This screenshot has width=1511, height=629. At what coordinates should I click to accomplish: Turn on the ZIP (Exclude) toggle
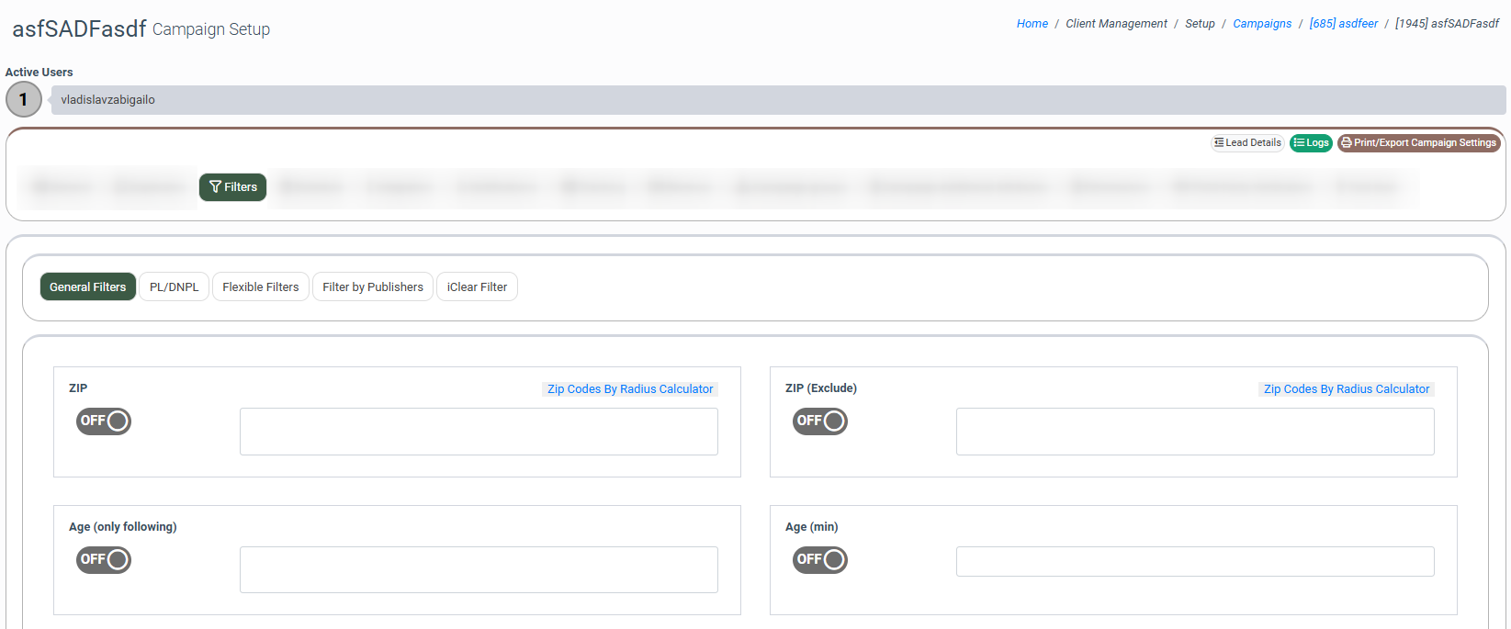click(820, 421)
